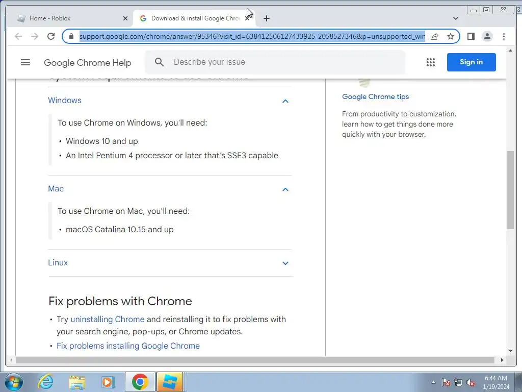The height and width of the screenshot is (392, 522).
Task: Click 'macOS Catalina 10.15 and up' text
Action: coord(119,229)
